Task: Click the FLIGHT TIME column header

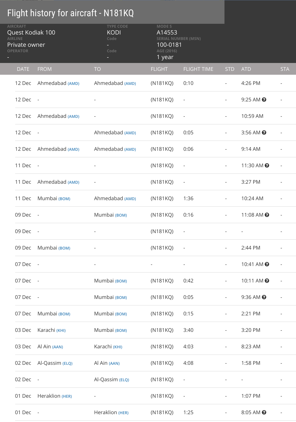Action: [198, 69]
